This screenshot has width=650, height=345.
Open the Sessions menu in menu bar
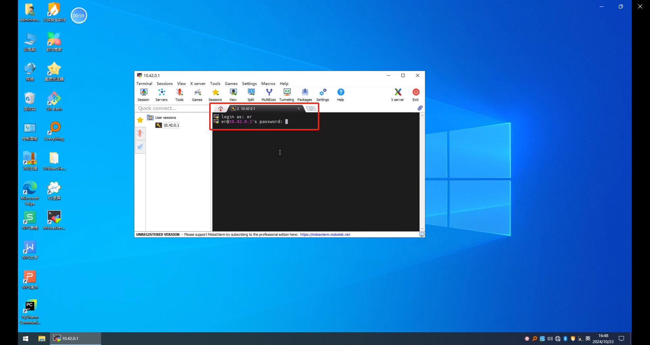point(165,84)
